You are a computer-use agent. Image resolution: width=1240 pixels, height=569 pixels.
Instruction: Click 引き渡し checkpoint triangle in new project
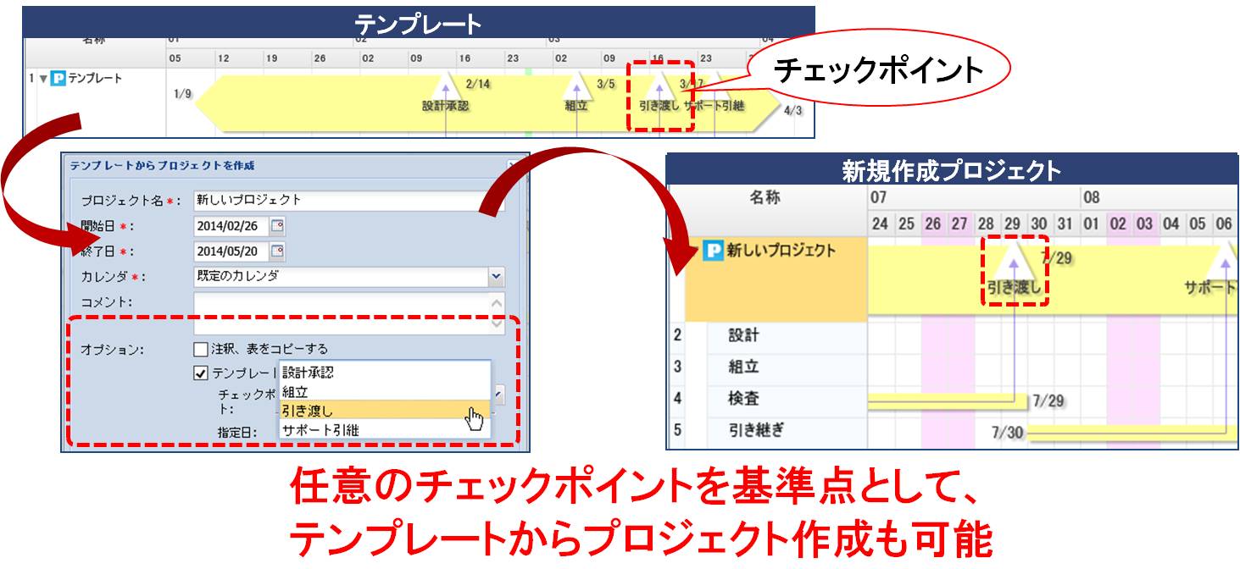coord(1014,258)
